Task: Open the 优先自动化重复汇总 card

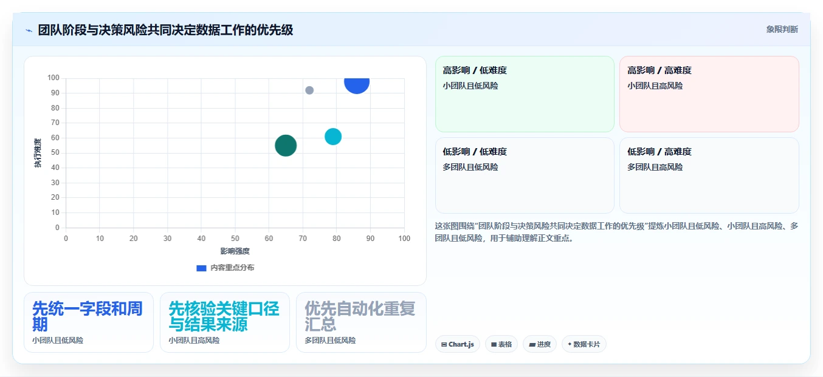Action: coord(361,322)
